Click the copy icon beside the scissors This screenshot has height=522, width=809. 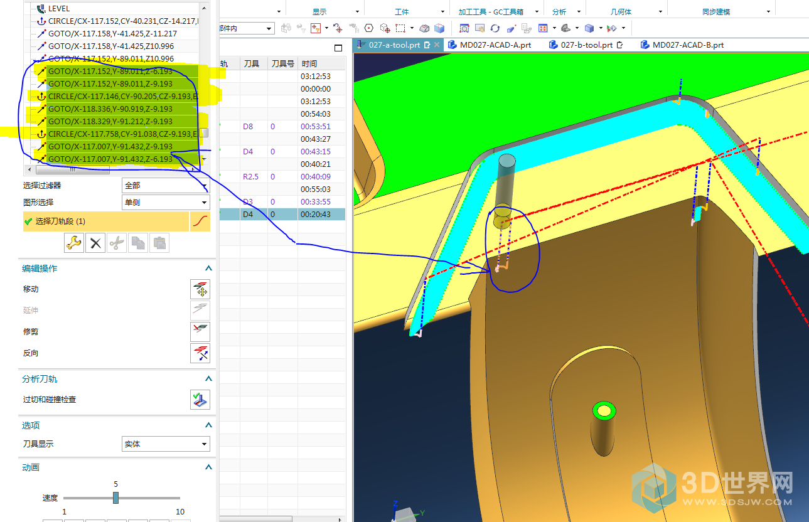click(x=138, y=243)
